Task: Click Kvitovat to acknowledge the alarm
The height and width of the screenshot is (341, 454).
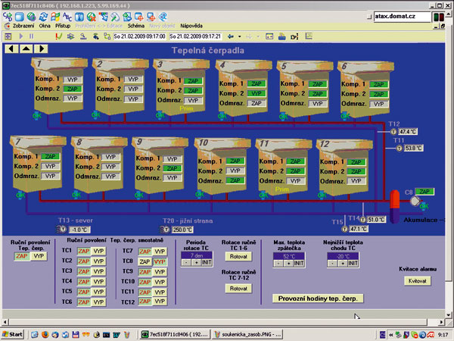Action: pyautogui.click(x=418, y=280)
